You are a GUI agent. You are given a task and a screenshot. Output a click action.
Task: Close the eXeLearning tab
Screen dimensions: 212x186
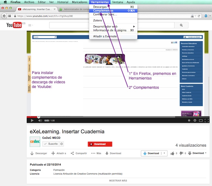click(x=55, y=9)
